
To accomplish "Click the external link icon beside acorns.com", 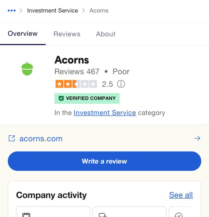I will (12, 138).
